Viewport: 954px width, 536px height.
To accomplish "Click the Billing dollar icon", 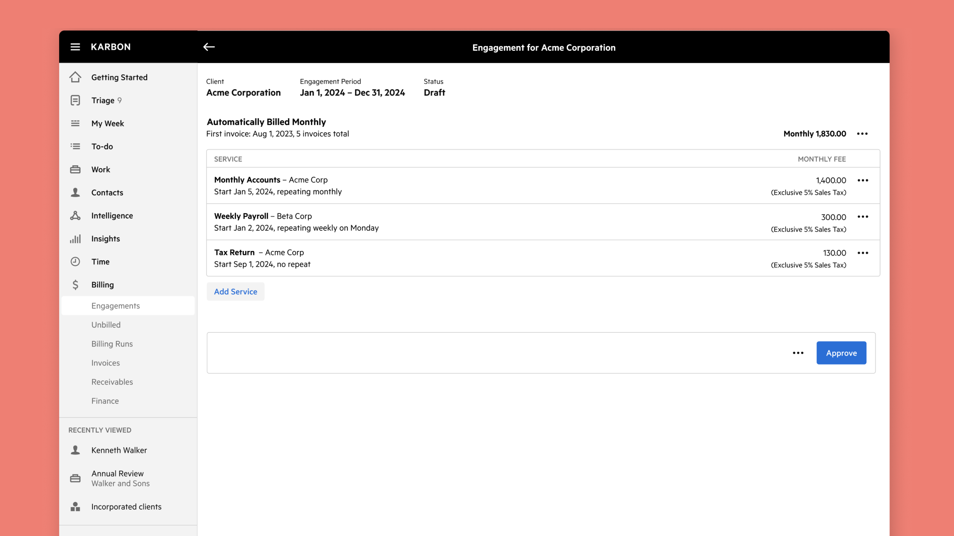I will [x=75, y=285].
